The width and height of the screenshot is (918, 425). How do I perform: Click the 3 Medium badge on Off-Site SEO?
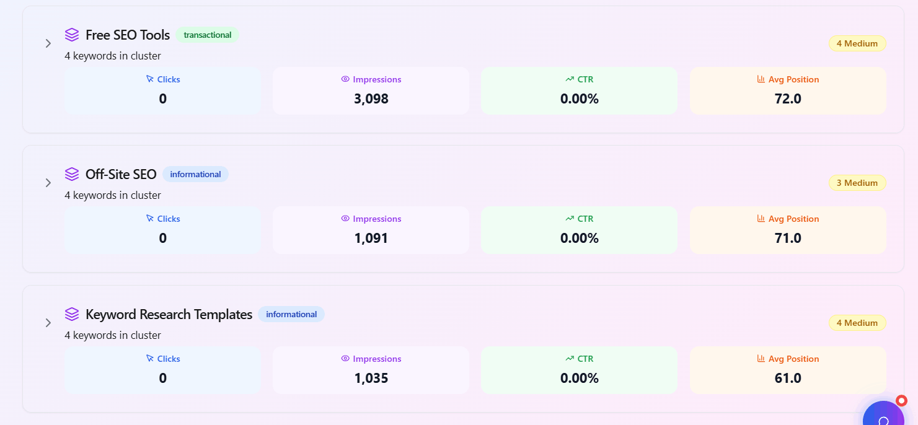coord(857,182)
